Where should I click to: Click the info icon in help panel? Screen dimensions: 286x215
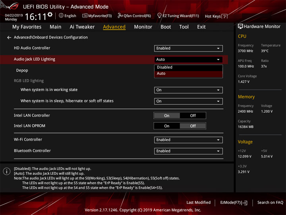pyautogui.click(x=7, y=171)
